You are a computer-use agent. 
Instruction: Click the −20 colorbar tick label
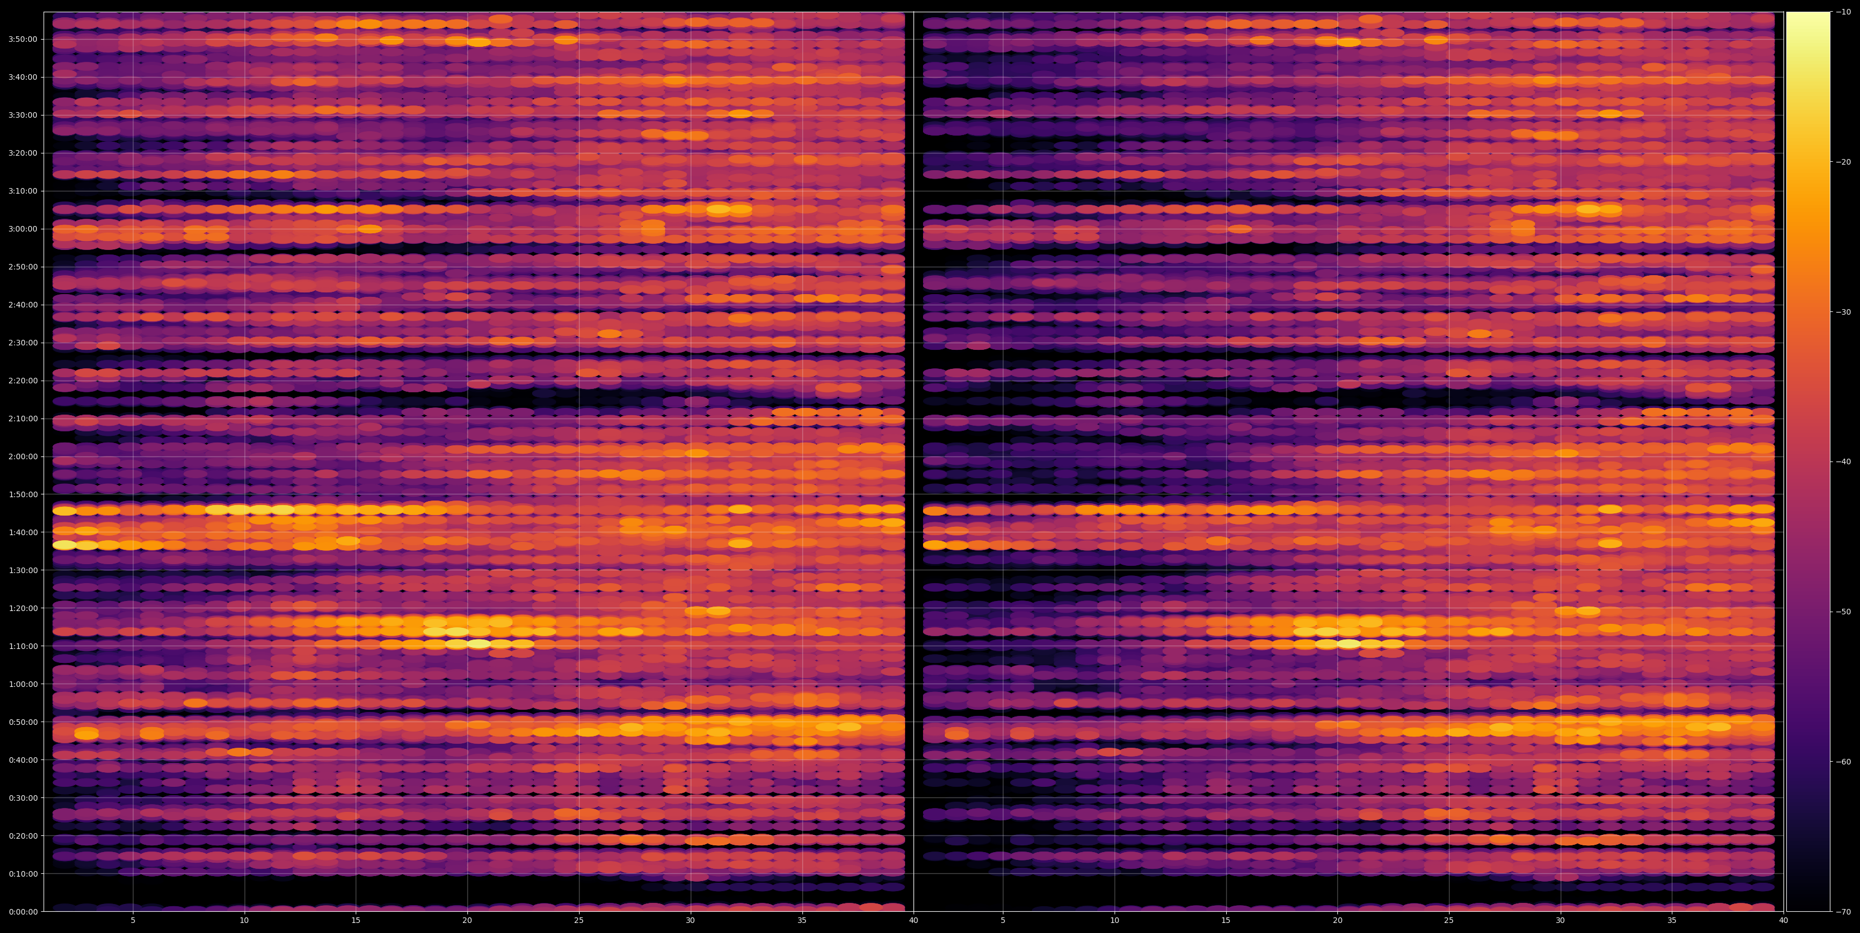(1843, 162)
